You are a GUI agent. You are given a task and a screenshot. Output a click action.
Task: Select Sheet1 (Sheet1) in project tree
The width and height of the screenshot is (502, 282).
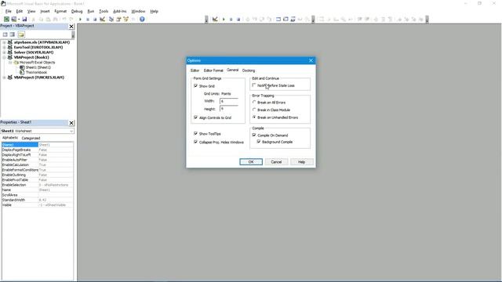pos(38,67)
